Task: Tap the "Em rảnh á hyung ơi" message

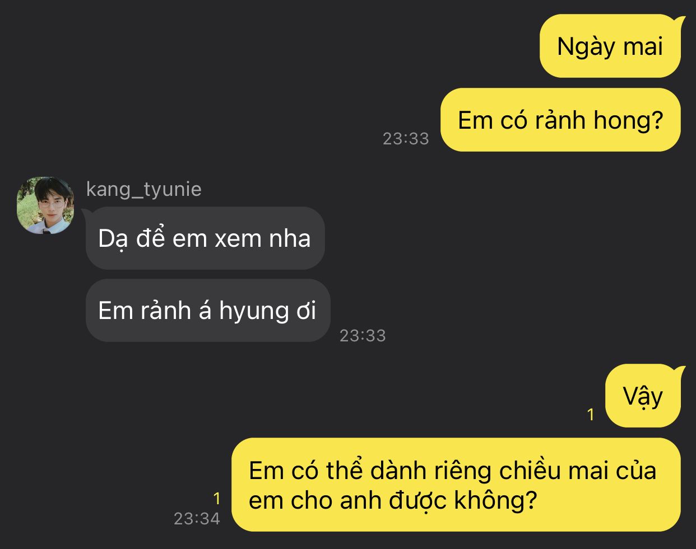Action: tap(208, 311)
